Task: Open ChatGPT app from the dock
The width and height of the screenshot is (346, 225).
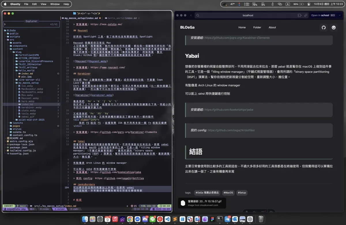Action: (250, 220)
